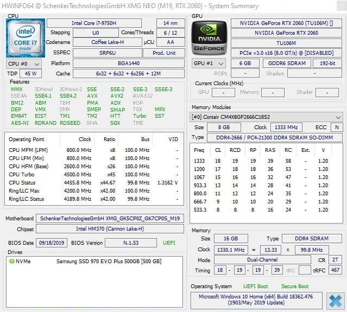The width and height of the screenshot is (347, 312).
Task: Click the CPU Turbo operating point row
Action: 94,175
